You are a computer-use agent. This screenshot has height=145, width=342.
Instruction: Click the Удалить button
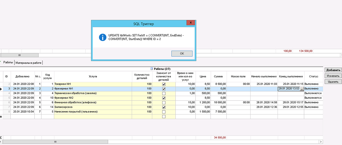[333, 82]
